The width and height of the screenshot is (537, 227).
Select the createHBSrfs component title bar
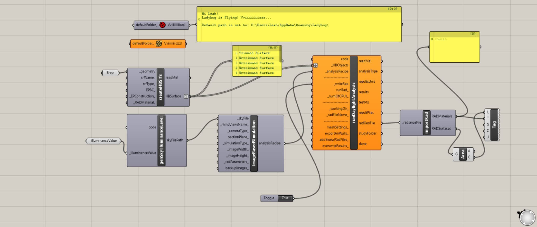161,87
